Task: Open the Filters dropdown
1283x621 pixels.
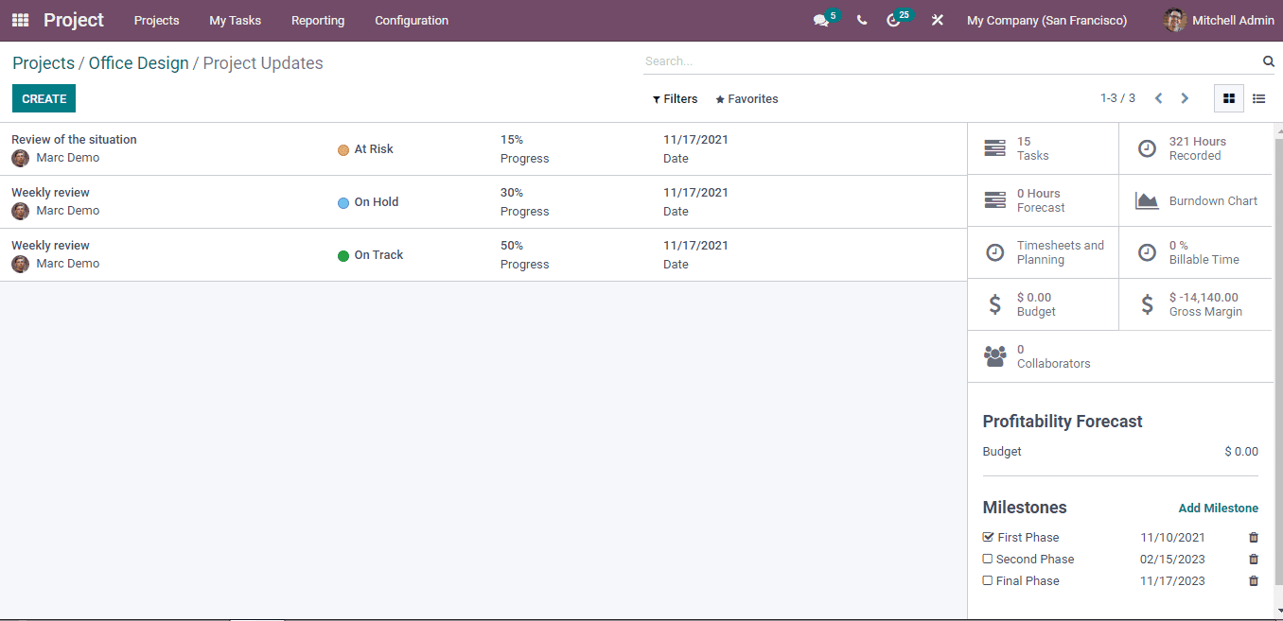Action: click(x=675, y=98)
